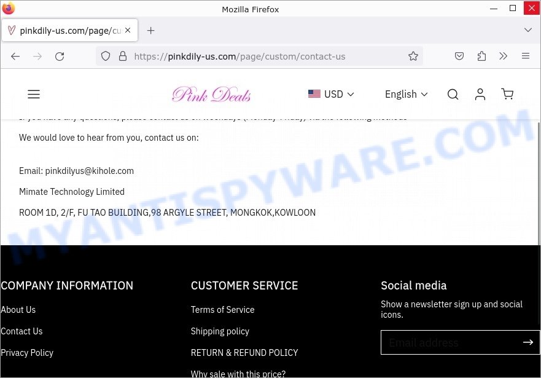The width and height of the screenshot is (541, 378).
Task: Open the Firefox application menu
Action: pyautogui.click(x=526, y=56)
